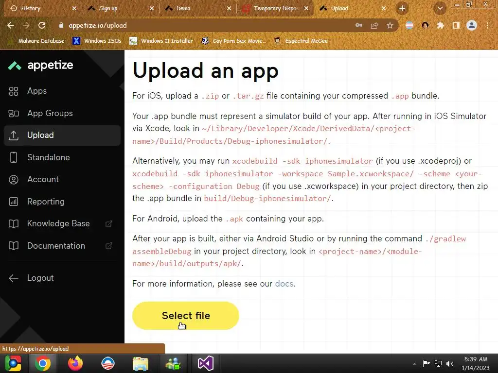The width and height of the screenshot is (498, 373).
Task: Click the Start button on taskbar
Action: tap(13, 363)
